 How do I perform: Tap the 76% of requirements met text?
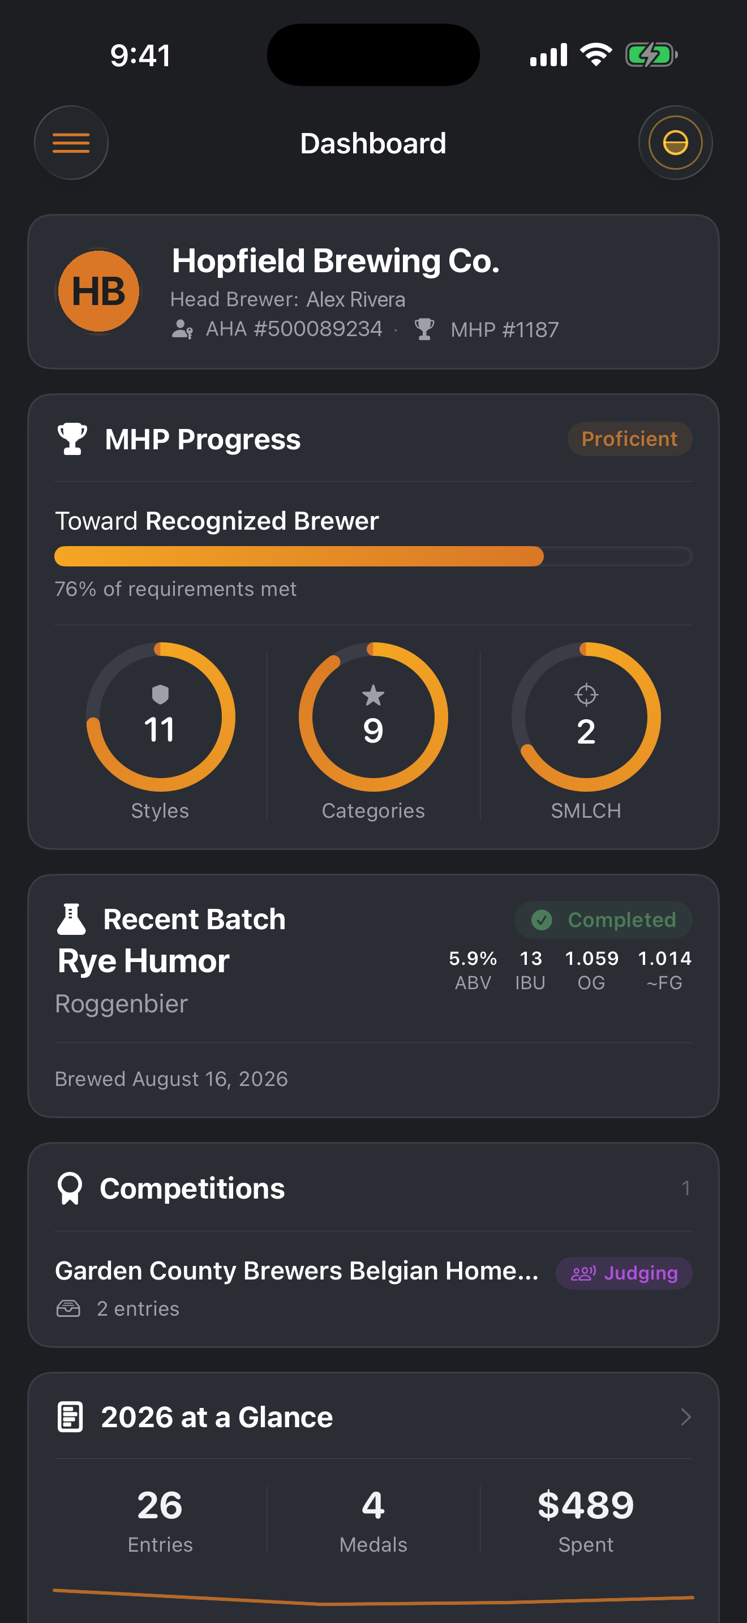(176, 589)
